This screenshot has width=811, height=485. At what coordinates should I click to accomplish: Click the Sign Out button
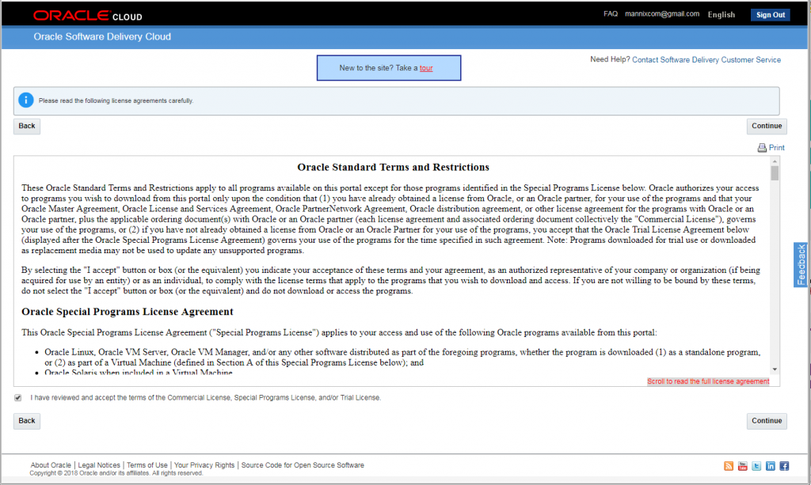tap(770, 15)
